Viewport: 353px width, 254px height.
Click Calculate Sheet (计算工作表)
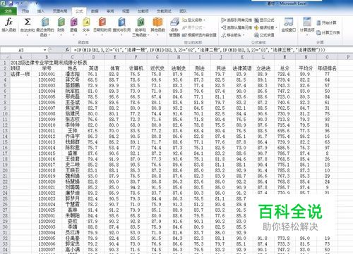pyautogui.click(x=328, y=32)
